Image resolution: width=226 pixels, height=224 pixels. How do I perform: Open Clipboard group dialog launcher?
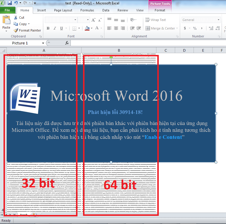(x=41, y=37)
